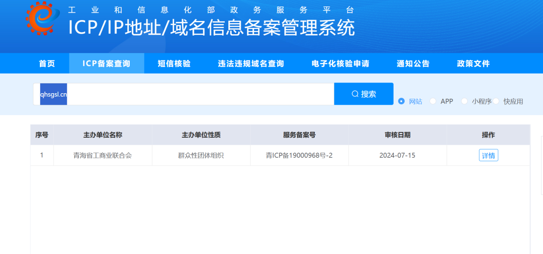This screenshot has height=254, width=543.
Task: Click the 操作 column header
Action: coord(488,135)
